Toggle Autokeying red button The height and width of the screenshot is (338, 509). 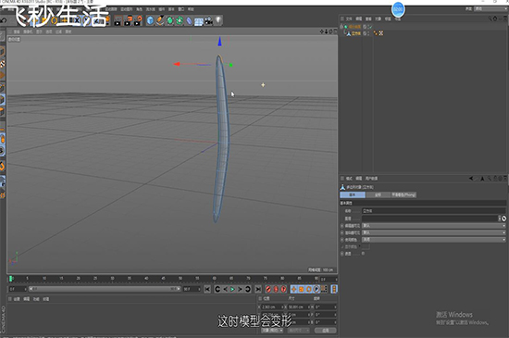point(276,289)
